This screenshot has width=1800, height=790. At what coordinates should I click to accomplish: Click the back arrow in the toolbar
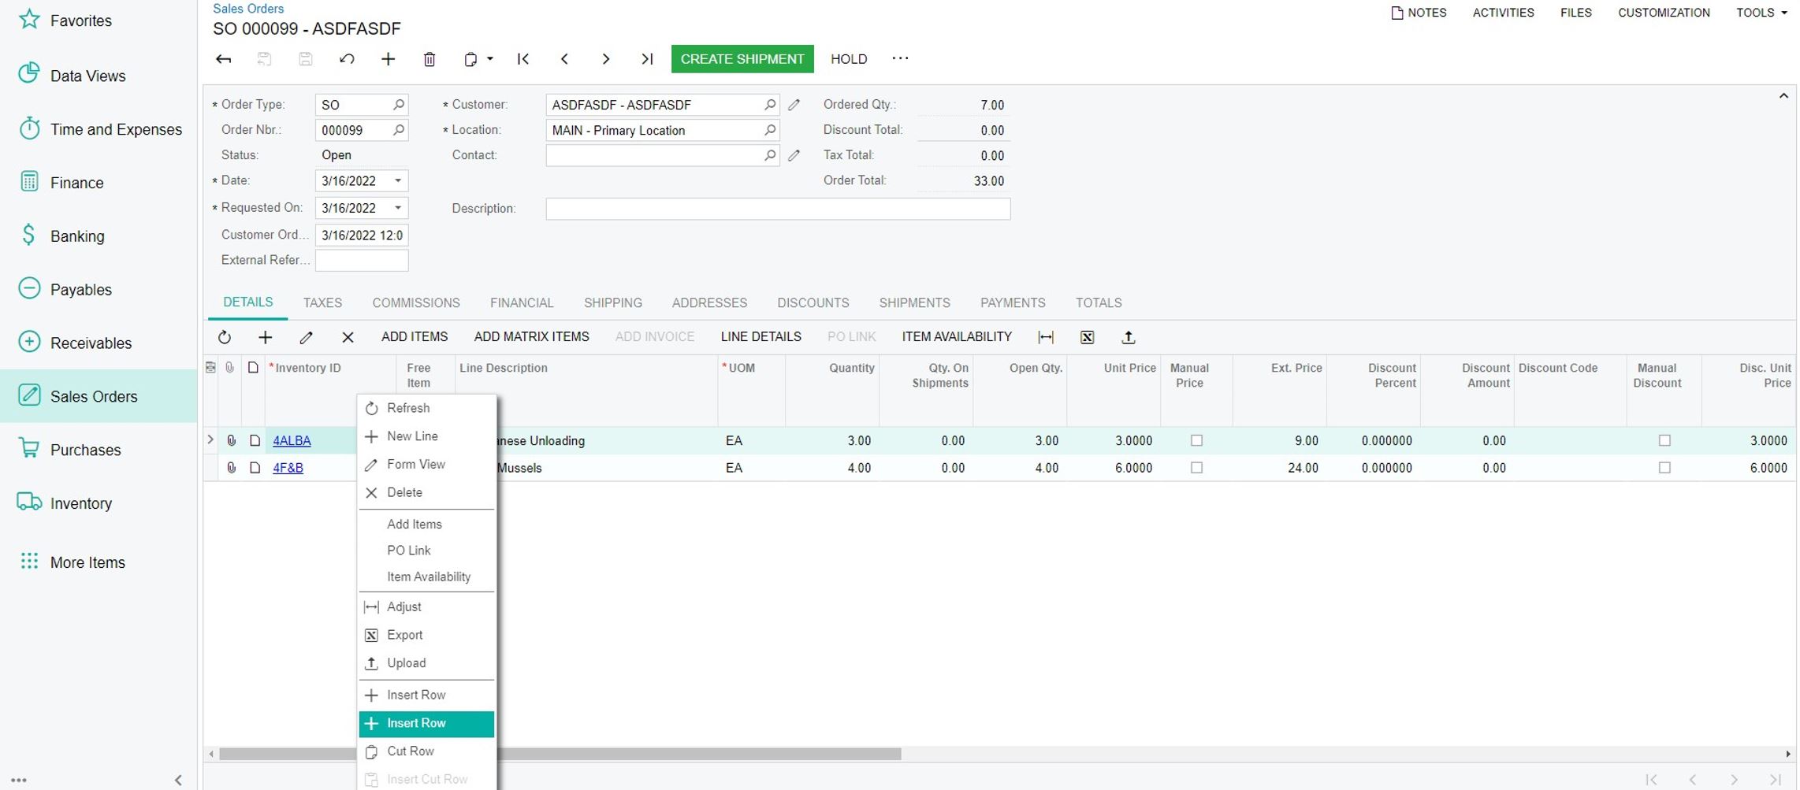click(224, 59)
